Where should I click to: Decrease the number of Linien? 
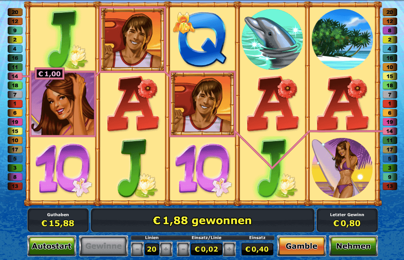pyautogui.click(x=137, y=249)
